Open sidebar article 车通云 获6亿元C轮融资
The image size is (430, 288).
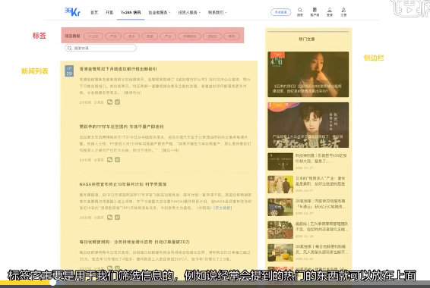[x=321, y=204]
